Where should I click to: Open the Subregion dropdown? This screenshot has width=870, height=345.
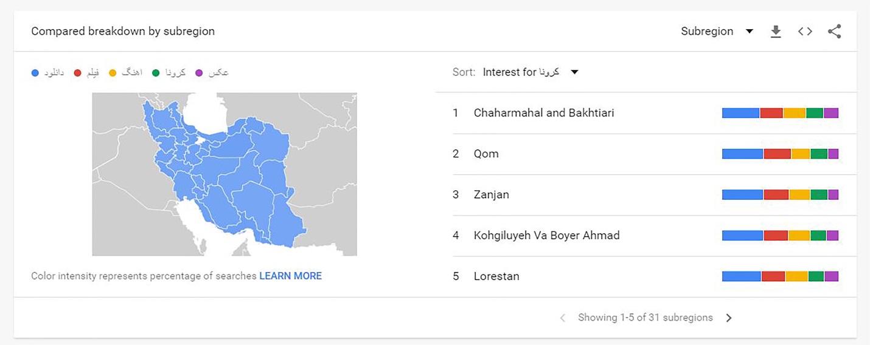pos(717,32)
